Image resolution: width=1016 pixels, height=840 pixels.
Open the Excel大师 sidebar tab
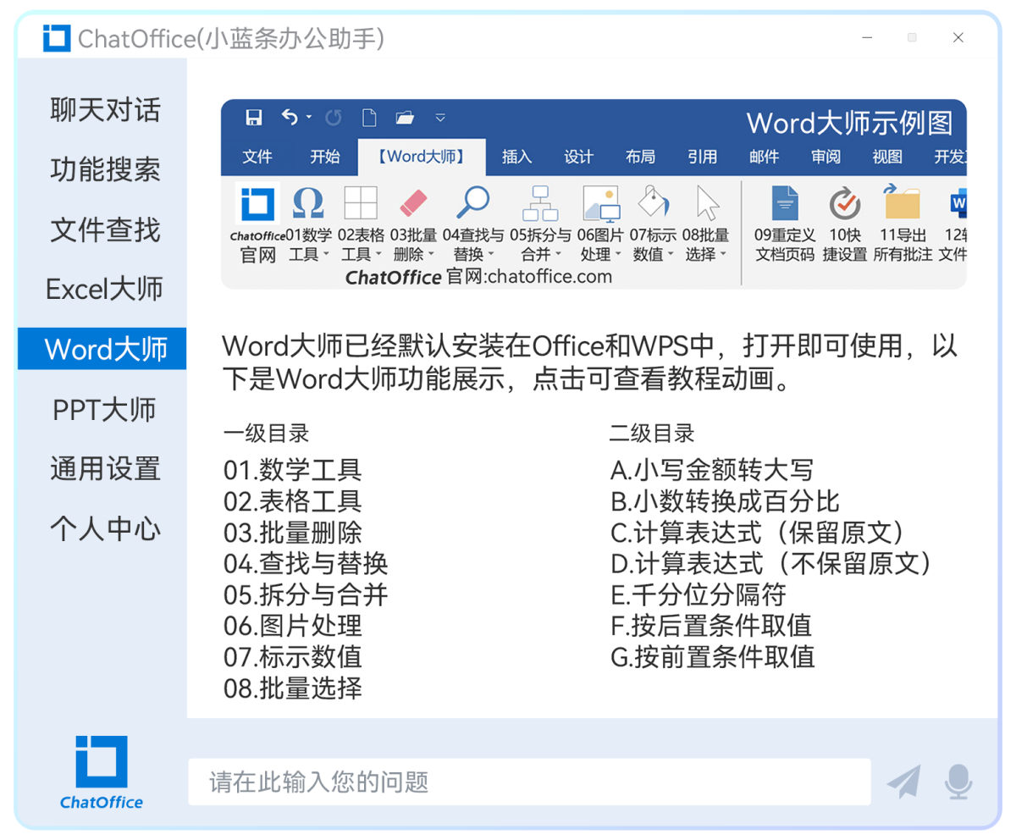pos(103,290)
